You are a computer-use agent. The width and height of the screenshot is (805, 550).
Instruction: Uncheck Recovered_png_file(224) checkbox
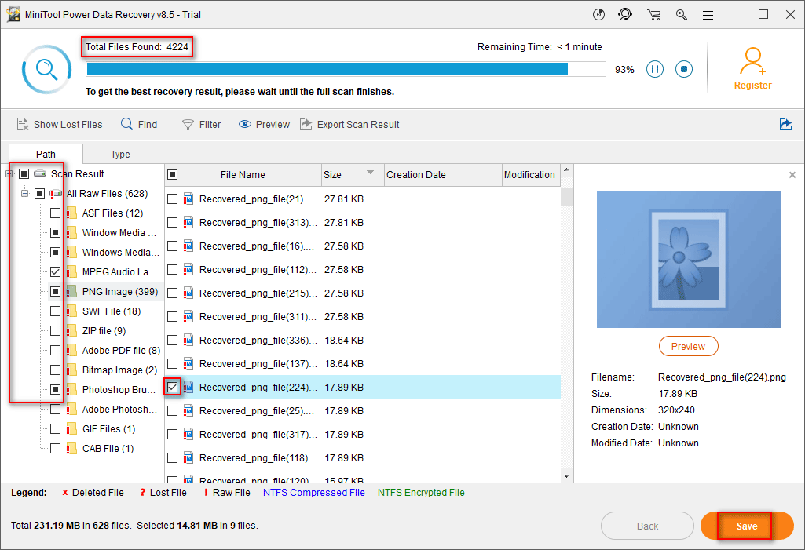(173, 387)
